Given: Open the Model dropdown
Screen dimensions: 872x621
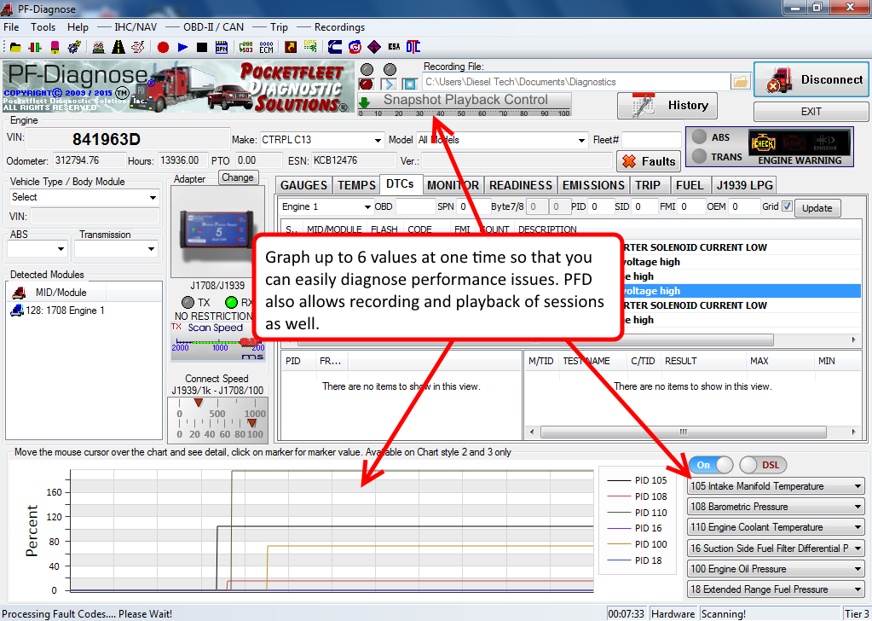Looking at the screenshot, I should [502, 140].
